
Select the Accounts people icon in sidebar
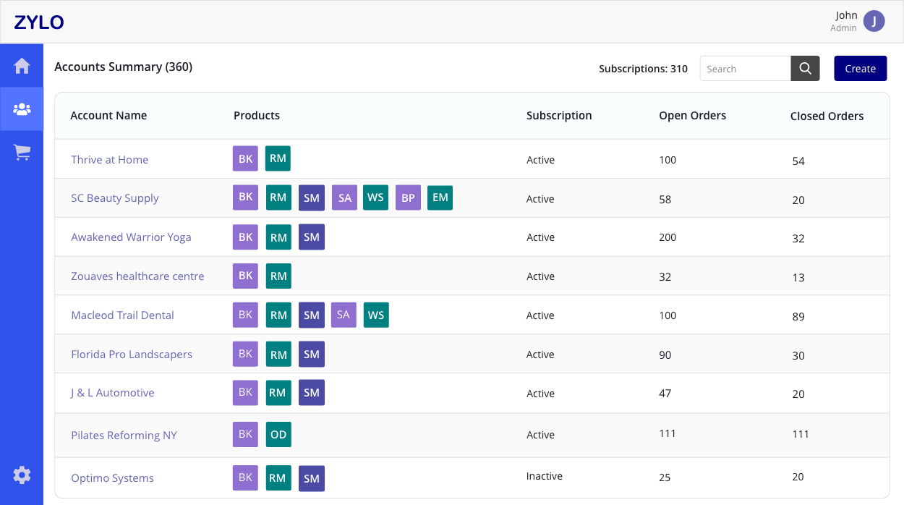tap(22, 109)
